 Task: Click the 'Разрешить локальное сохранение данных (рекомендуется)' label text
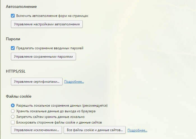click(62, 106)
